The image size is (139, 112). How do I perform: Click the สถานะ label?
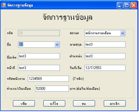pos(74,33)
